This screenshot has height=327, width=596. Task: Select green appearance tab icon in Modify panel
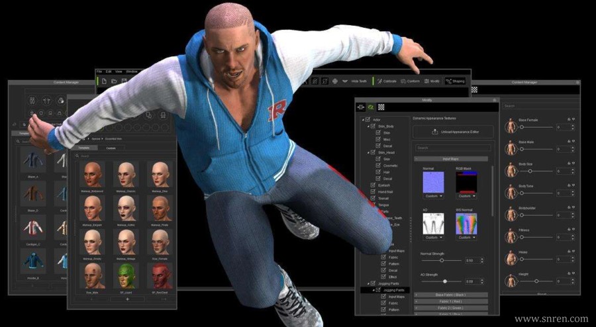click(371, 107)
